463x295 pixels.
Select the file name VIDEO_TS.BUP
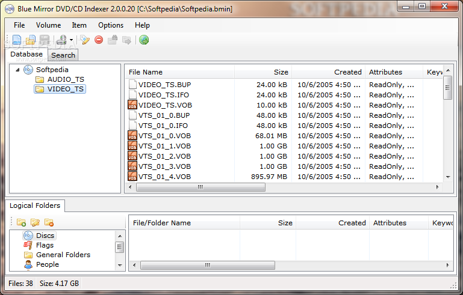[165, 85]
